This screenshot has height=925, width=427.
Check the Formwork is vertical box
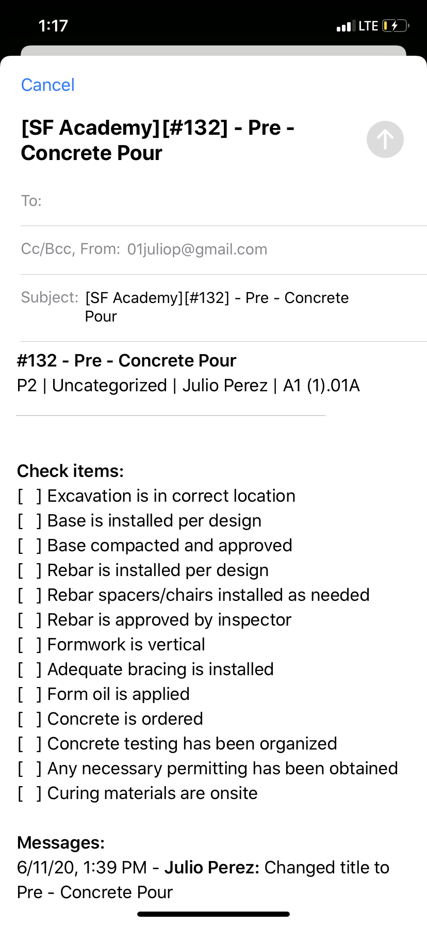(x=29, y=645)
